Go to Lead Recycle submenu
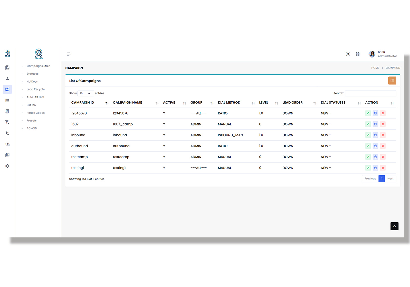 click(x=36, y=89)
